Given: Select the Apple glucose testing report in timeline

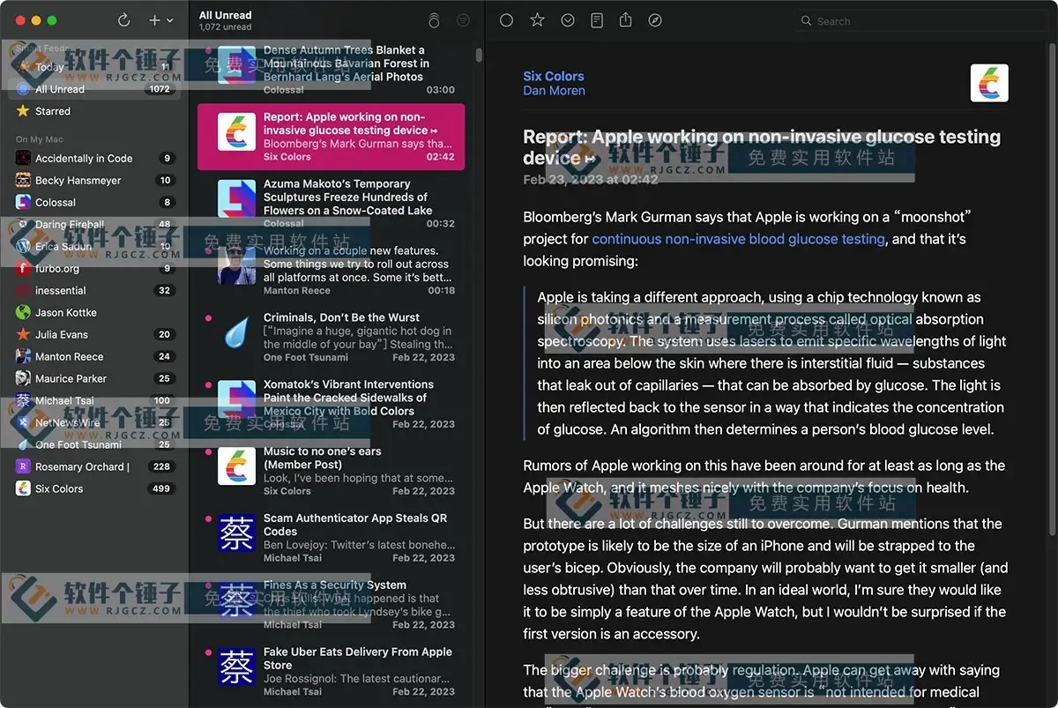Looking at the screenshot, I should (332, 137).
